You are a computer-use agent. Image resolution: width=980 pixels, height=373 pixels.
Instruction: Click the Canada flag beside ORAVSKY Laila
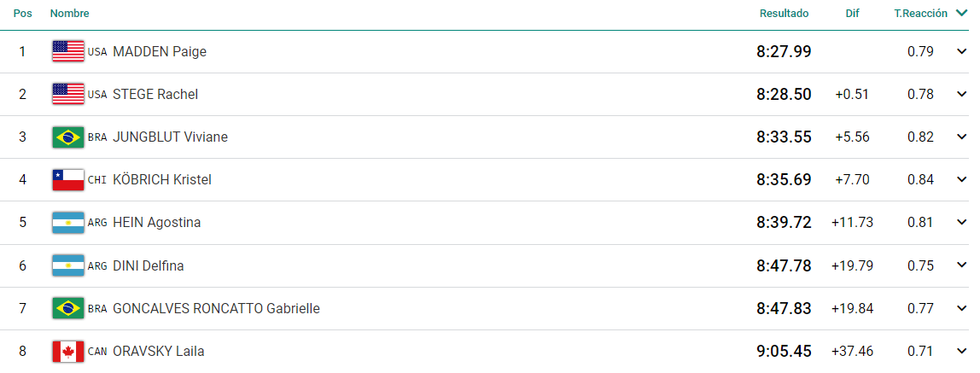68,351
